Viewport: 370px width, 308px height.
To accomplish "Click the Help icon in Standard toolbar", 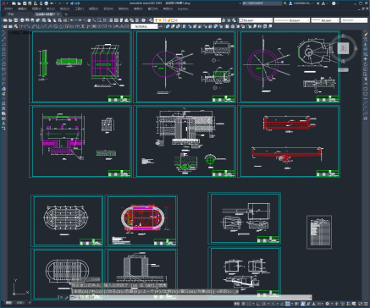I will (144, 20).
